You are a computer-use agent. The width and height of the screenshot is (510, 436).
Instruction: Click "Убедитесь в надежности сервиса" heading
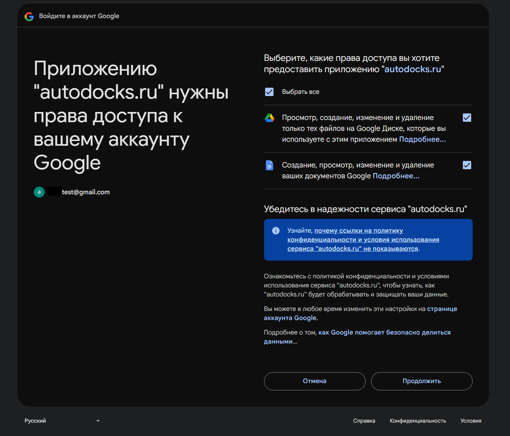365,209
